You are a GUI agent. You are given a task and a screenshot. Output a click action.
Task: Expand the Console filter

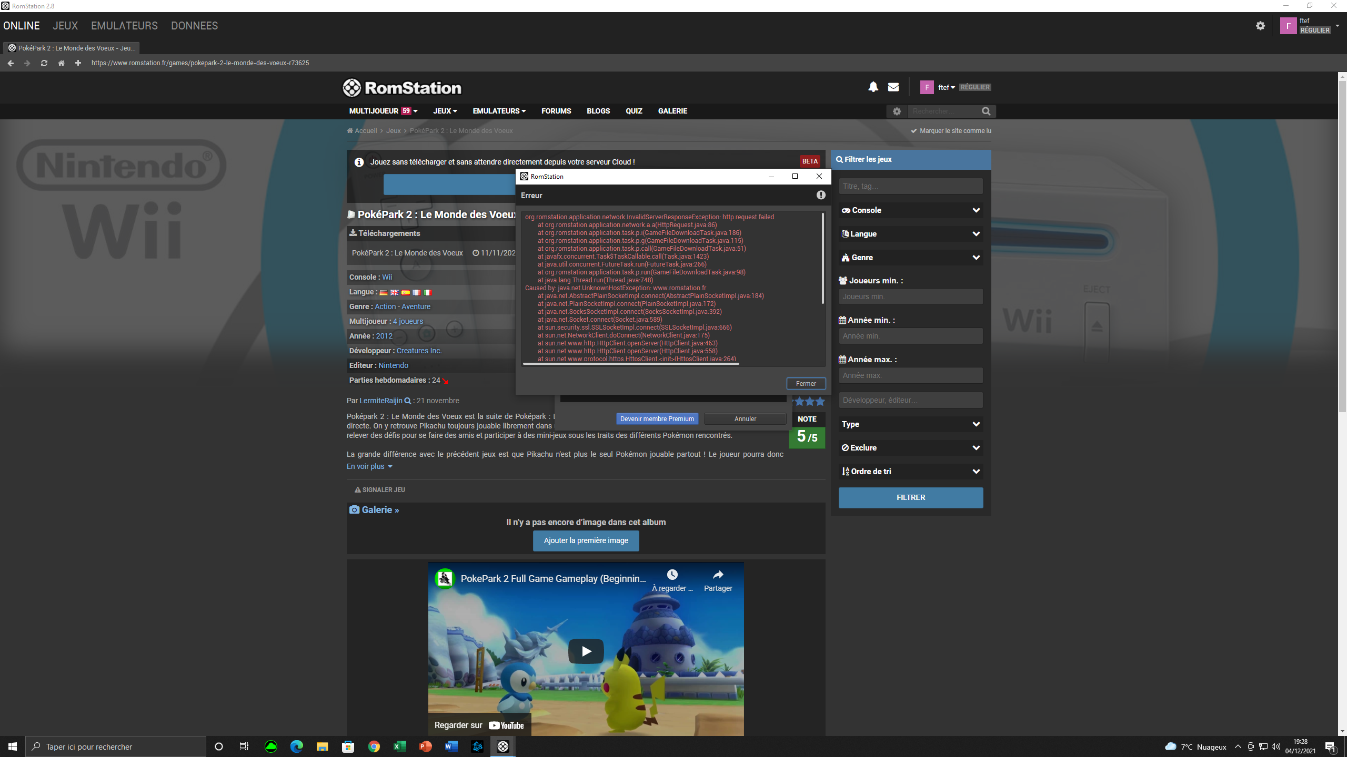[911, 210]
